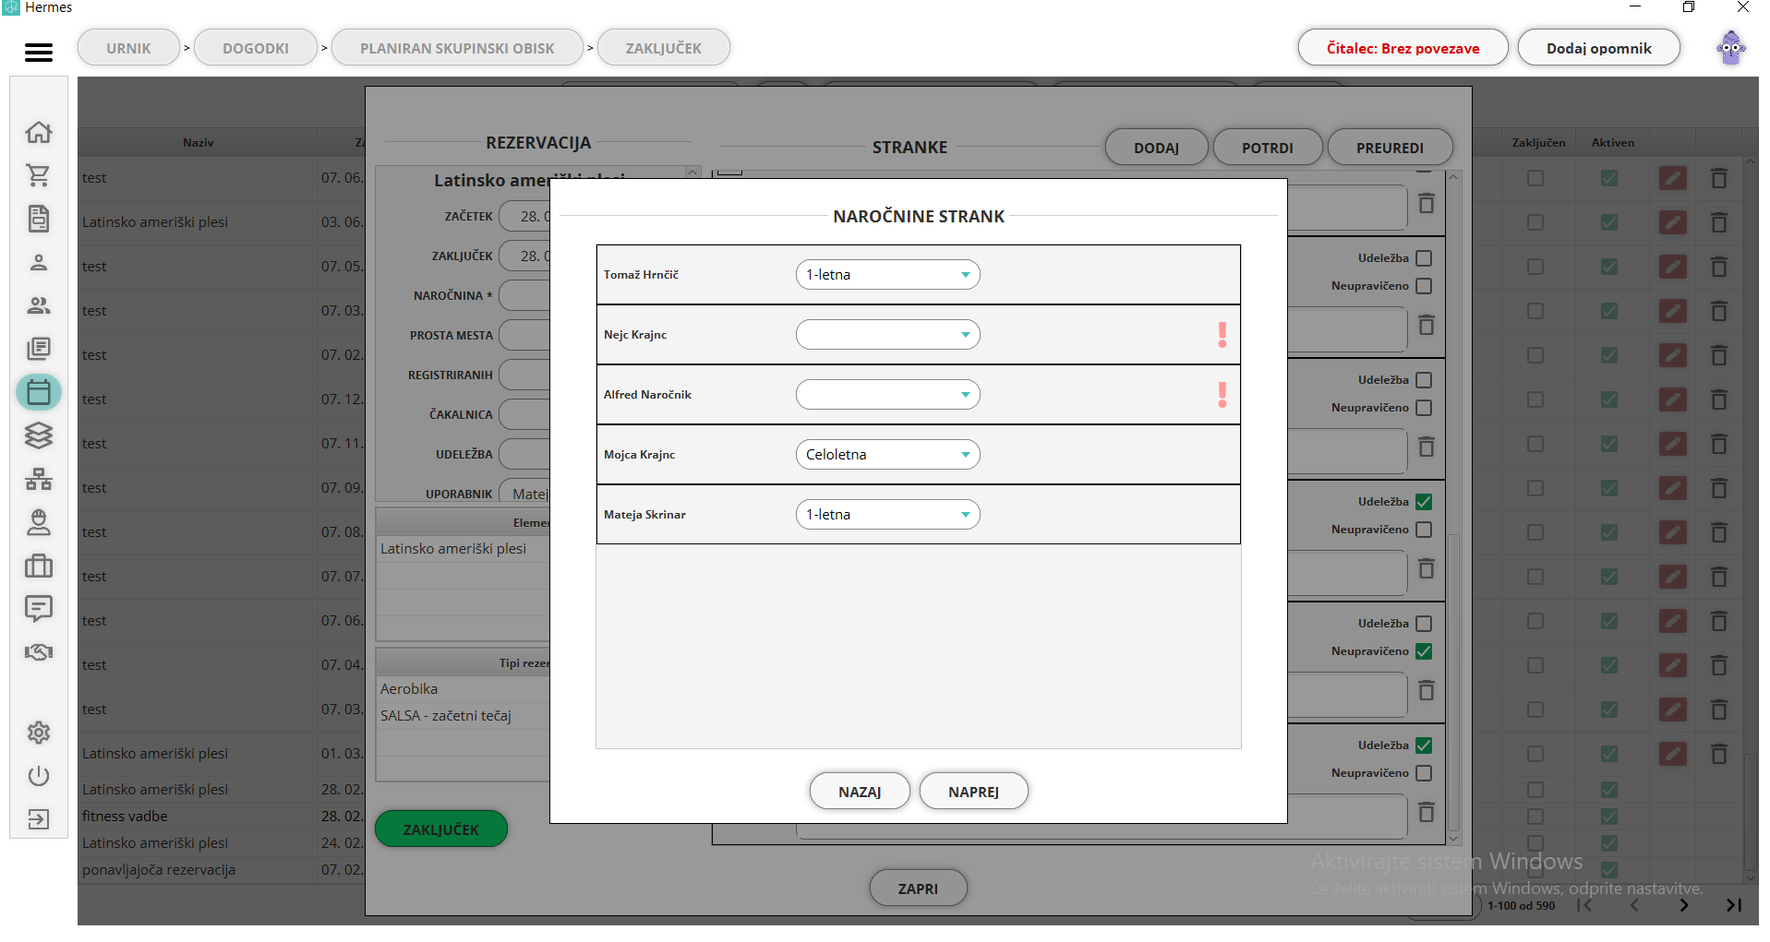Click the logout arrow icon in sidebar

pyautogui.click(x=38, y=819)
